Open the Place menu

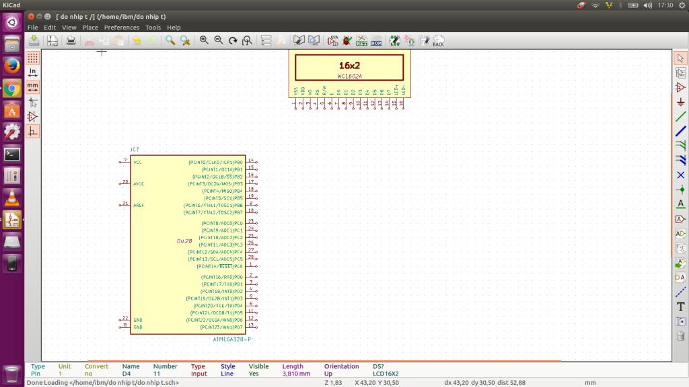coord(90,28)
